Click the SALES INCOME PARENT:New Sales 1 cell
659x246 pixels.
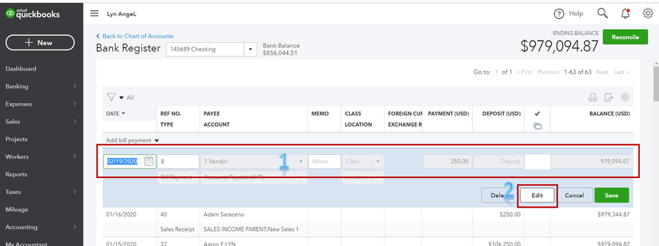[x=251, y=229]
